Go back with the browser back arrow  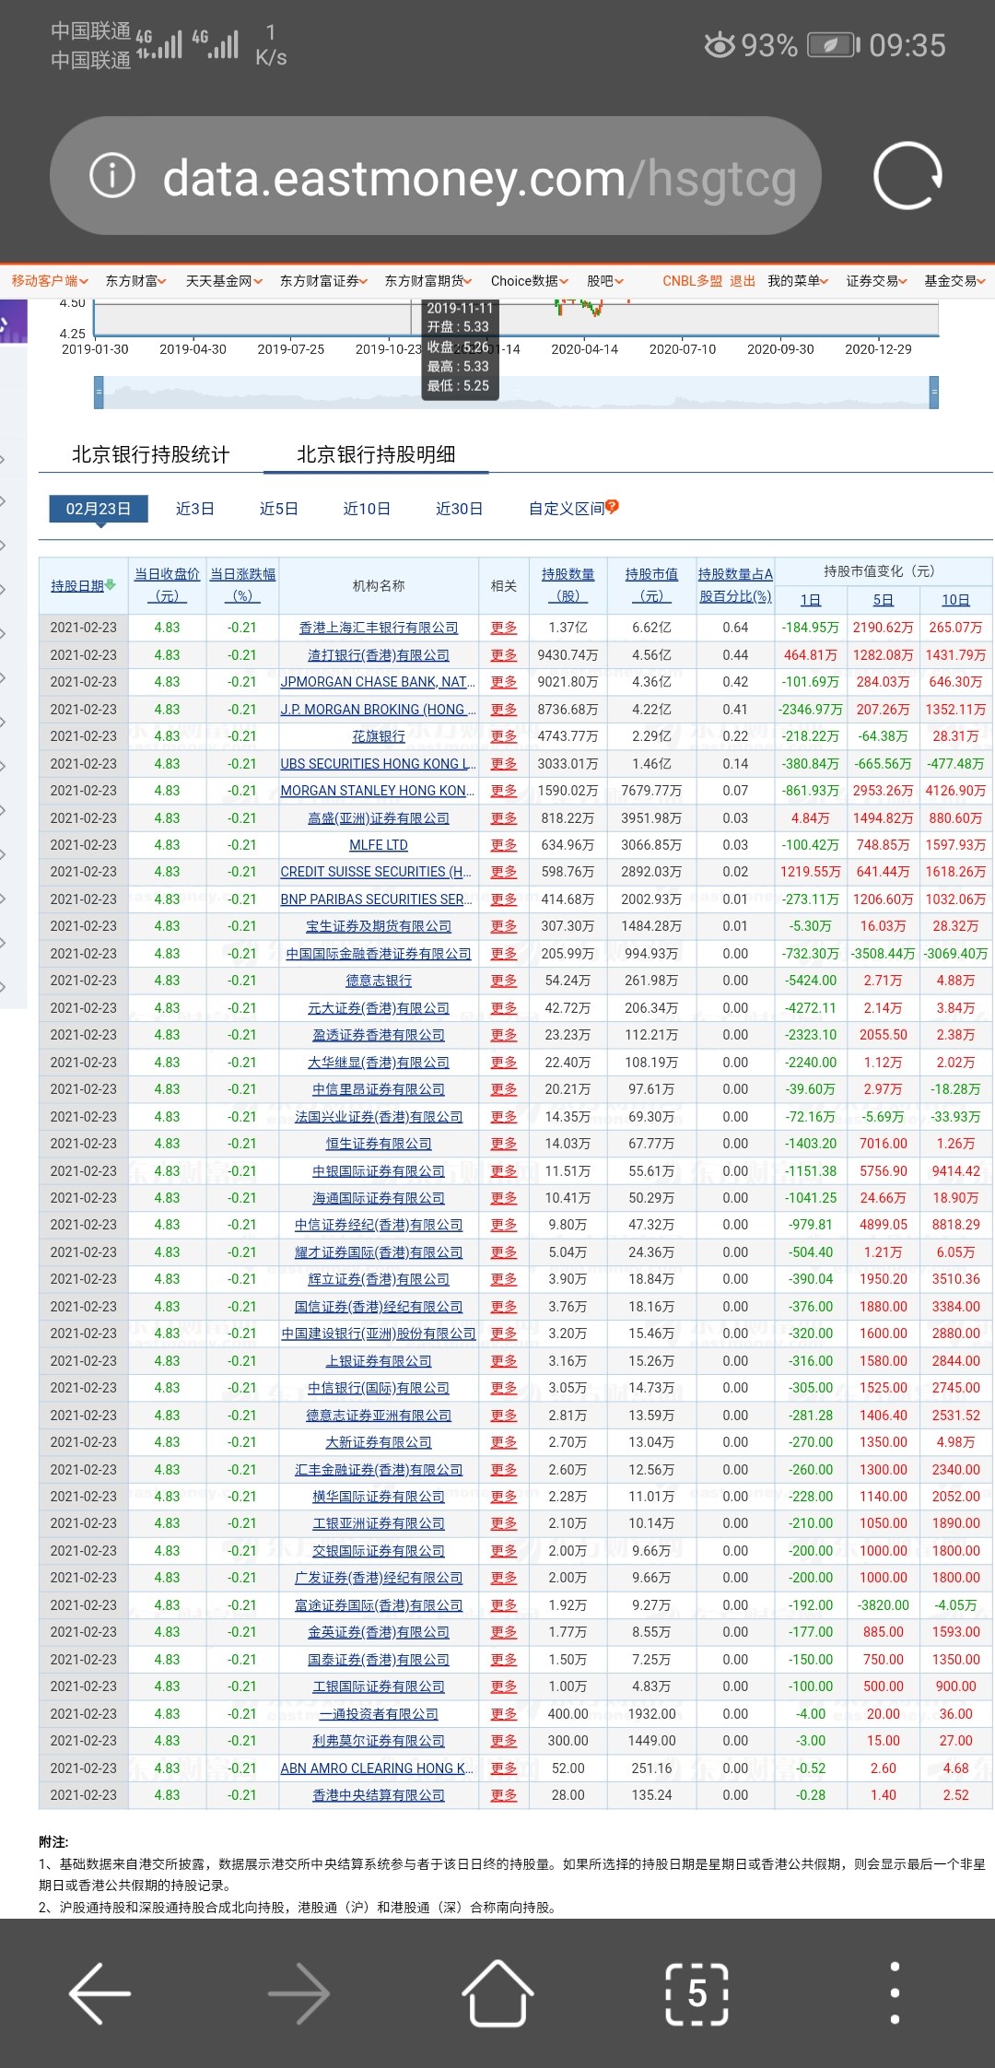100,1993
